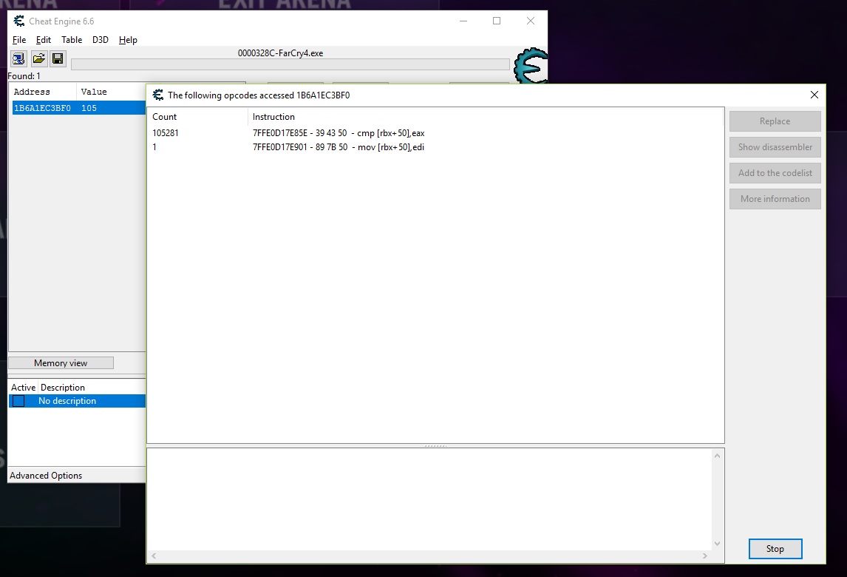Open the Help menu

128,40
